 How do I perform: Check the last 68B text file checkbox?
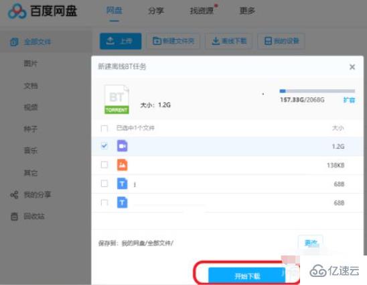(x=104, y=203)
